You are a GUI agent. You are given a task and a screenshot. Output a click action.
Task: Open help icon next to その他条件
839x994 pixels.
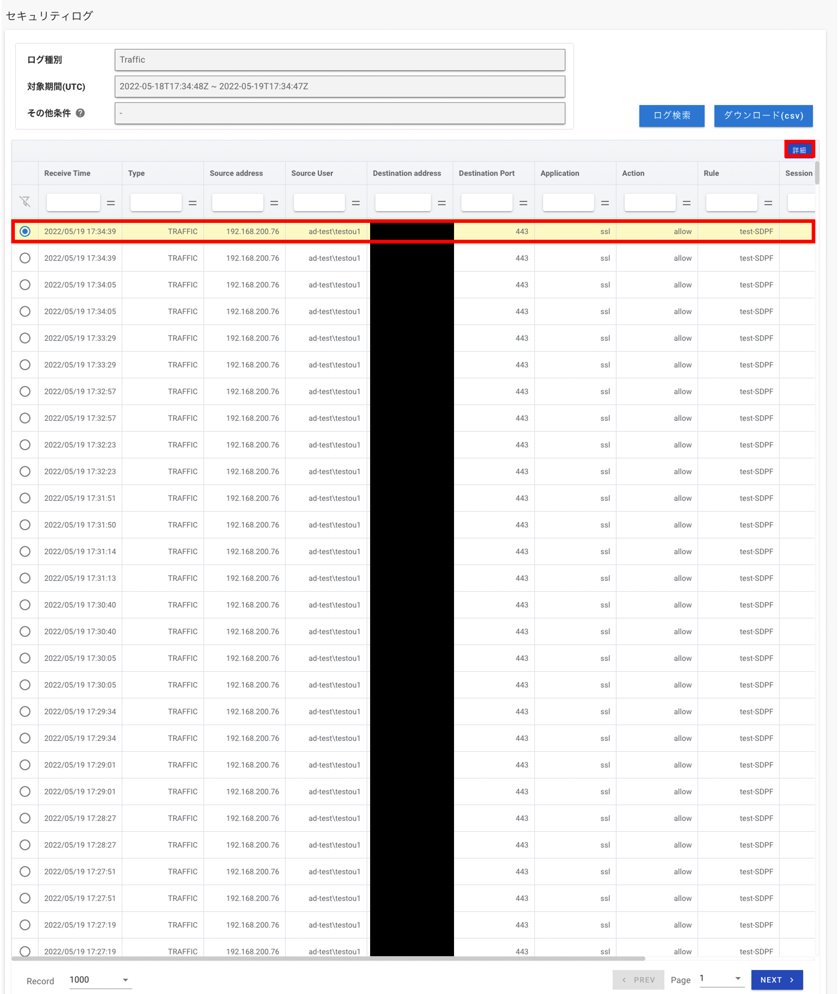coord(80,113)
